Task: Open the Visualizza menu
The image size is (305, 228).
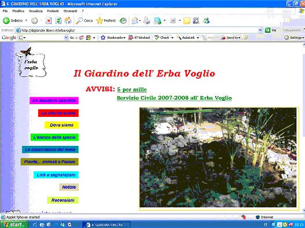Action: 35,11
